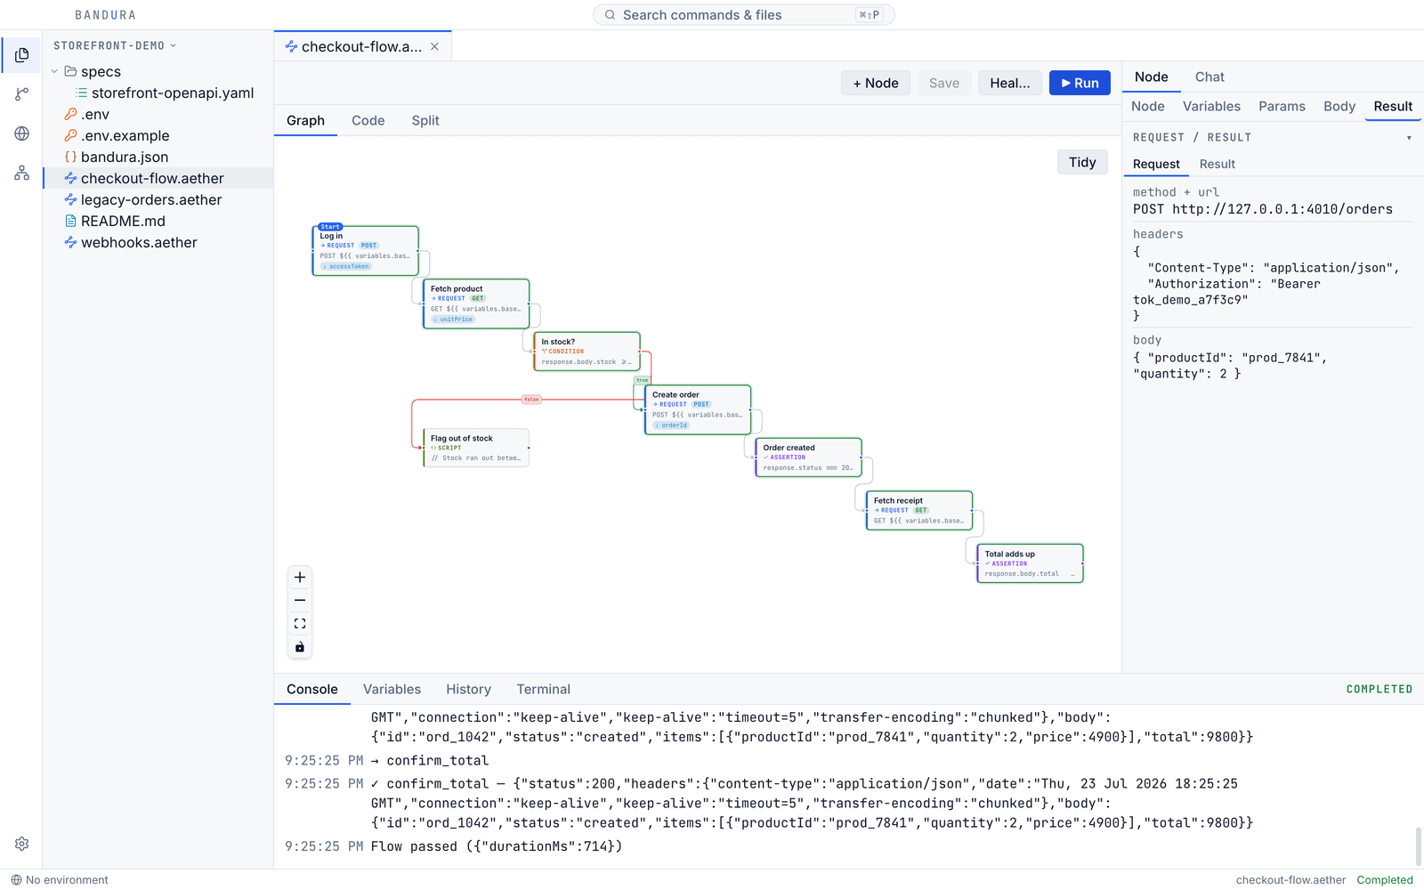This screenshot has height=890, width=1424.
Task: Select the Fetch receipt node
Action: (919, 510)
